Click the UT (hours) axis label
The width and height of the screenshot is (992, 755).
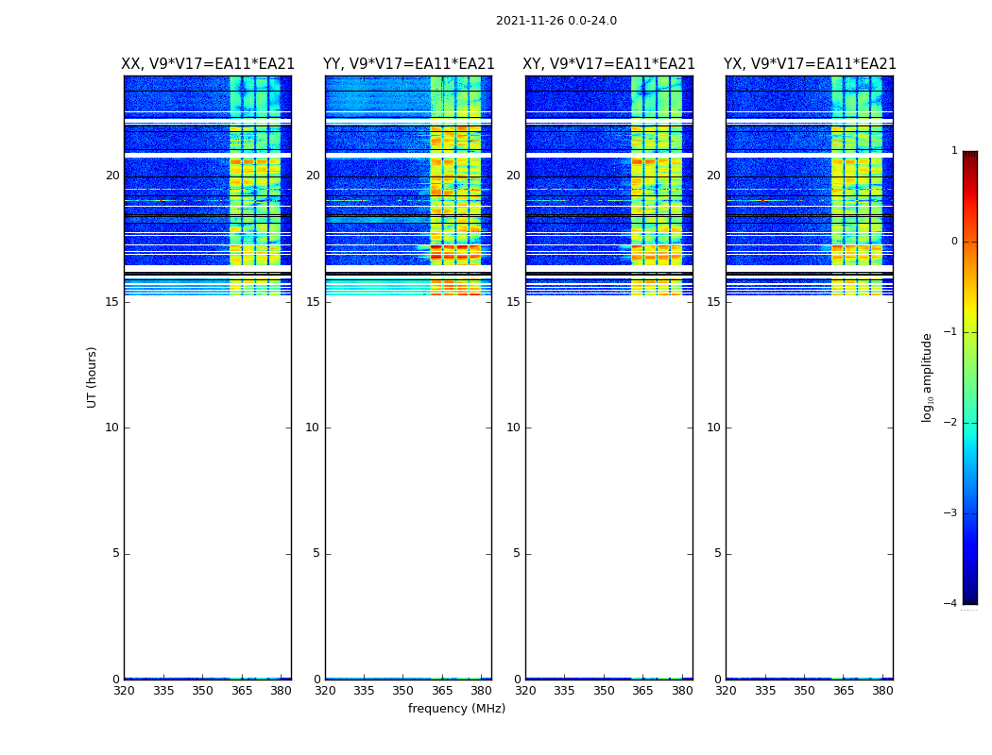click(x=93, y=377)
